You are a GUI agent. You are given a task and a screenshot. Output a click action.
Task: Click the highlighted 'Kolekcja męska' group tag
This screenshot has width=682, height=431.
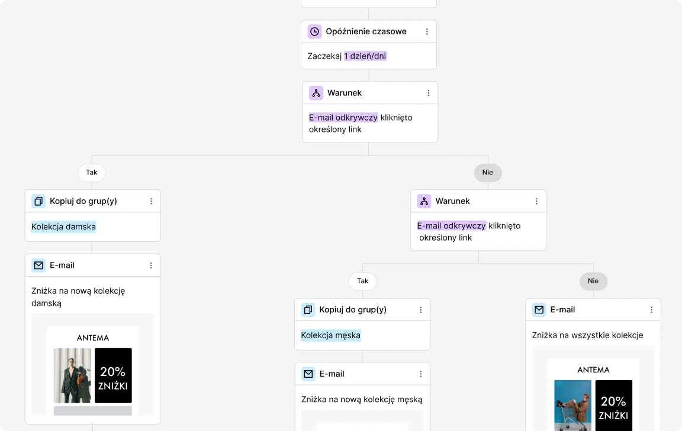click(x=330, y=335)
